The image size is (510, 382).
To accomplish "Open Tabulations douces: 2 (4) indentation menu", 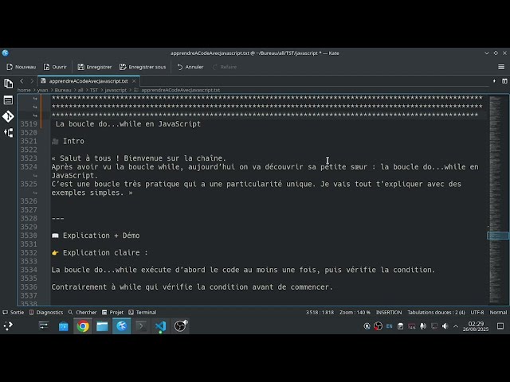I will coord(436,312).
